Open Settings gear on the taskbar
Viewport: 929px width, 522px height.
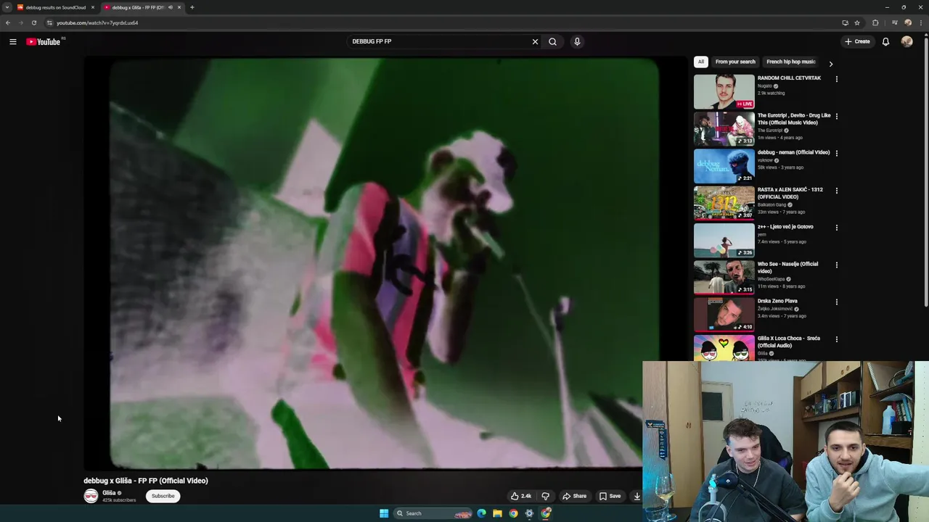[x=529, y=513]
